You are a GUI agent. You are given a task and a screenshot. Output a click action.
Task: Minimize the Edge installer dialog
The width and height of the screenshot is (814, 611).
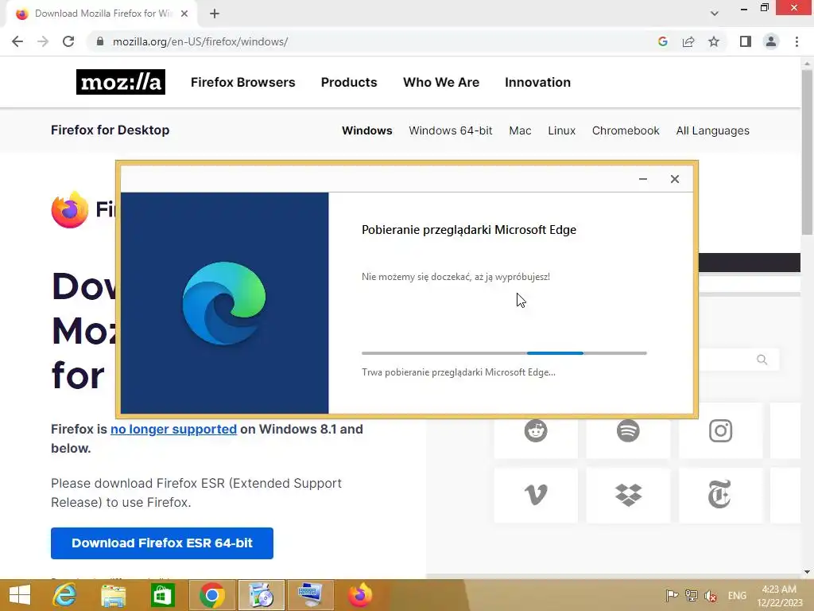(x=642, y=179)
